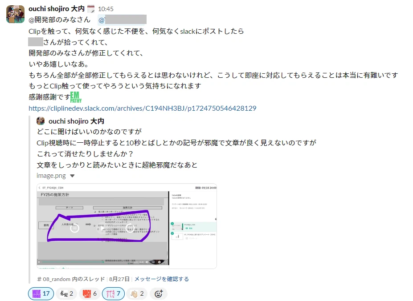This screenshot has height=301, width=413.
Task: Click the line どこに聞けばいいのかなのですが
Action: pyautogui.click(x=89, y=132)
